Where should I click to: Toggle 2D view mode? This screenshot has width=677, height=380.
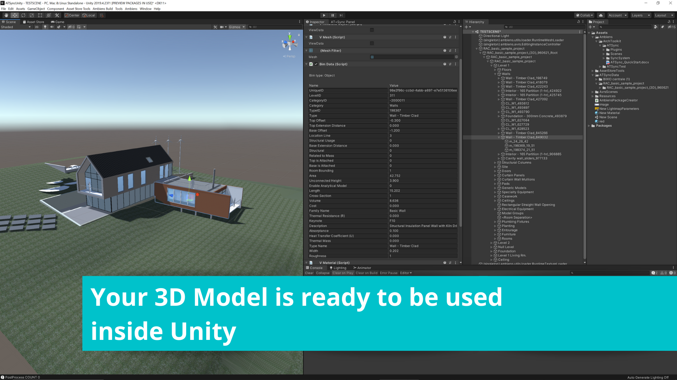[x=37, y=27]
